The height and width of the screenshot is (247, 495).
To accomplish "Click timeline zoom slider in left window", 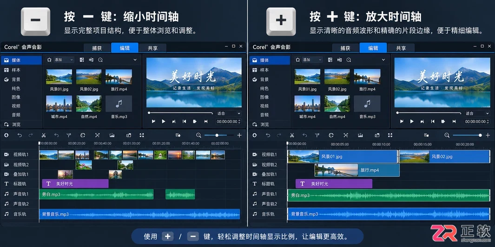I will click(219, 135).
